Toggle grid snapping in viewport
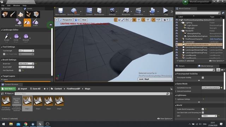Screen dimensions: 226x127 (x=134, y=20)
